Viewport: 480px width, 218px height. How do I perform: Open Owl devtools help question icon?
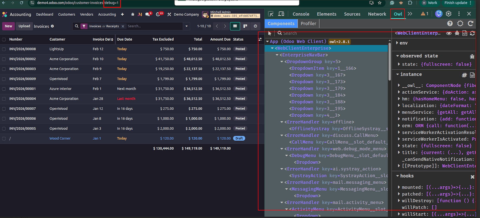click(x=450, y=24)
